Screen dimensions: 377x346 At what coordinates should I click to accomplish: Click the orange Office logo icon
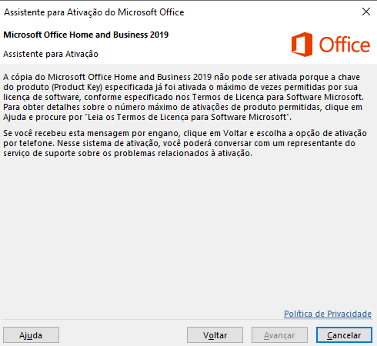click(x=302, y=45)
